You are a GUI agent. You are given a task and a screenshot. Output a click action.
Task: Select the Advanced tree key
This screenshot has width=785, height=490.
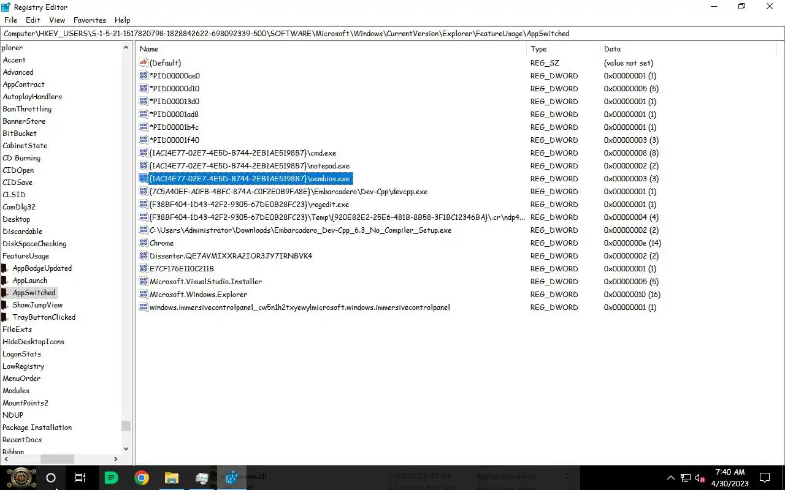18,72
